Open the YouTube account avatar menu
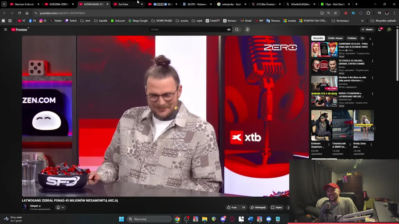399x224 pixels. coord(389,30)
